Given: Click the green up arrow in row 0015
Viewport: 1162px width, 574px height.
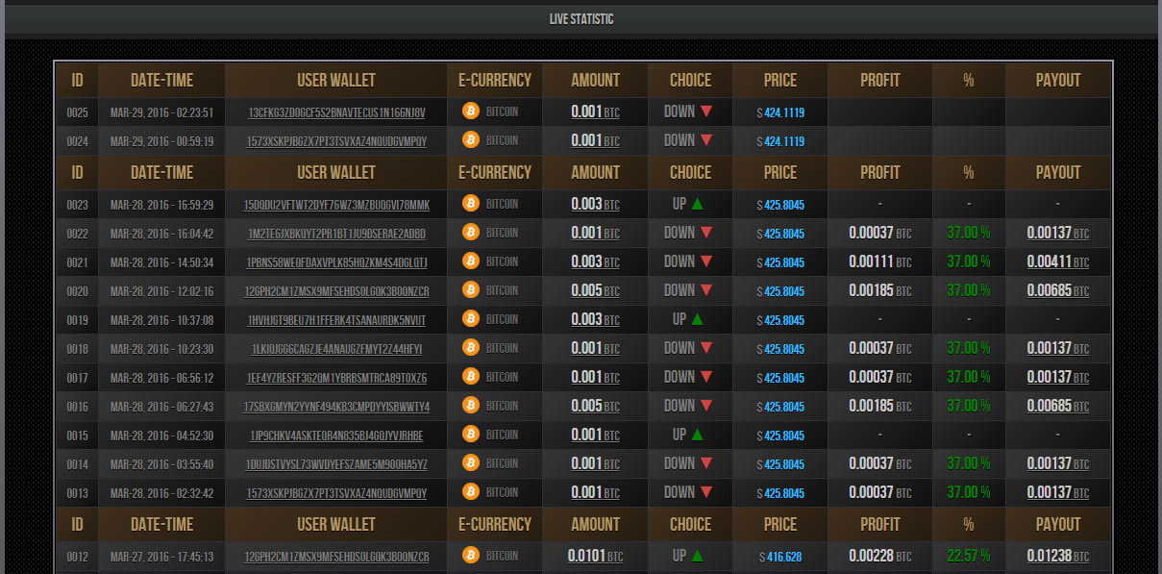Looking at the screenshot, I should pos(697,435).
